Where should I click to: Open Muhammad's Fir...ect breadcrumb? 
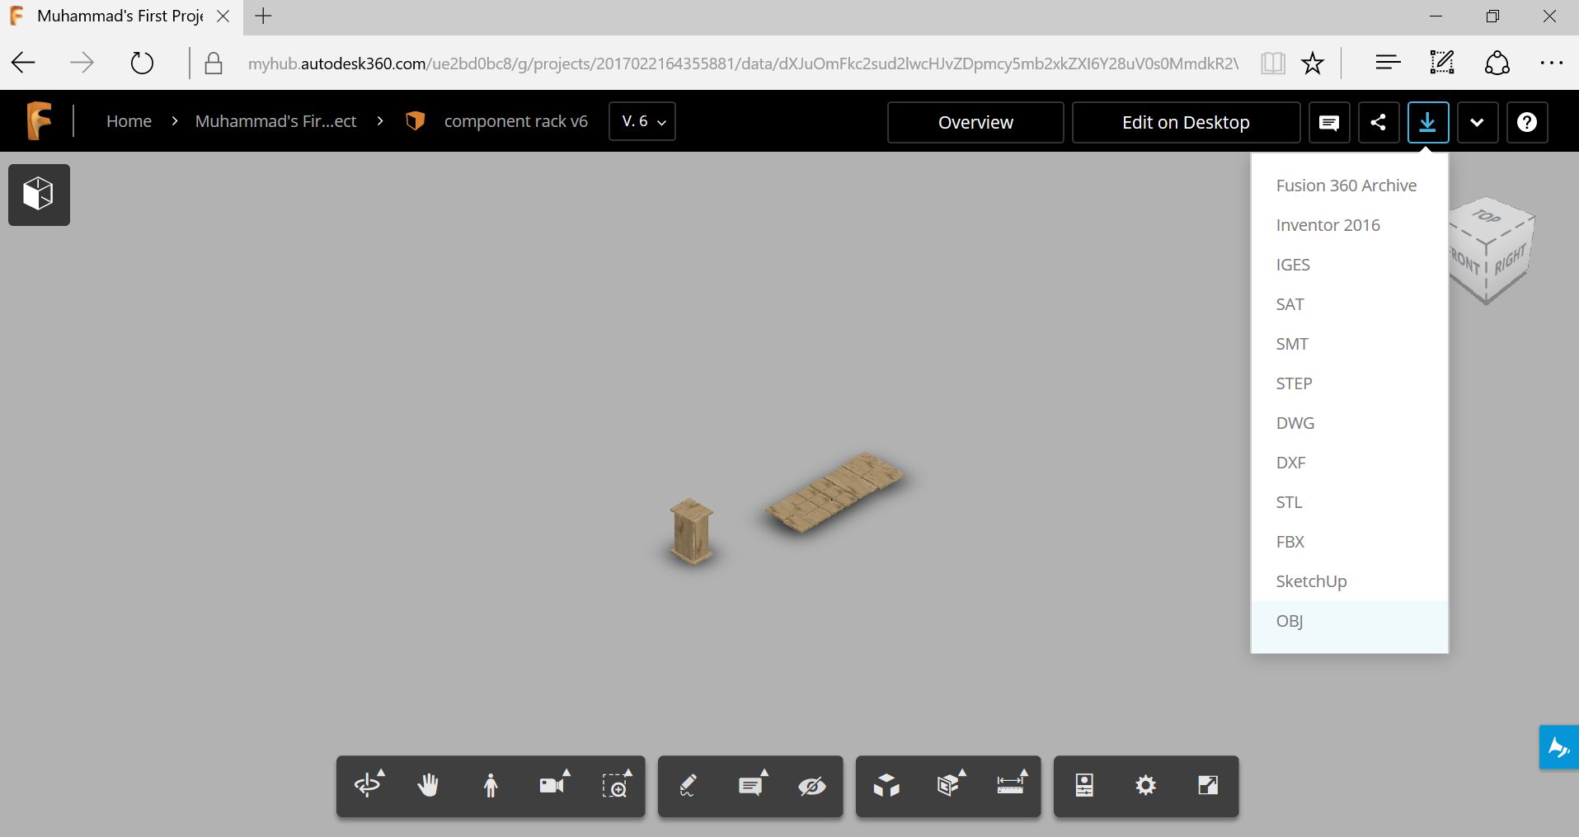point(275,121)
